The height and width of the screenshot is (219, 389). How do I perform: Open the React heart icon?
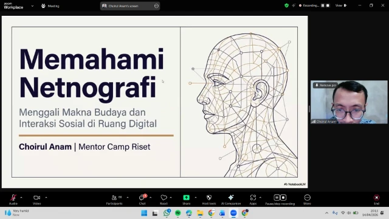coord(164,198)
